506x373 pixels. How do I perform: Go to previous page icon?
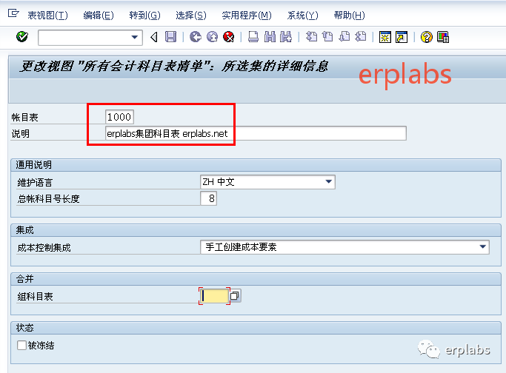328,37
